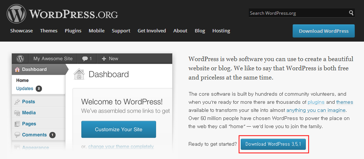Click the comment bubble icon in the admin bar

tap(85, 59)
